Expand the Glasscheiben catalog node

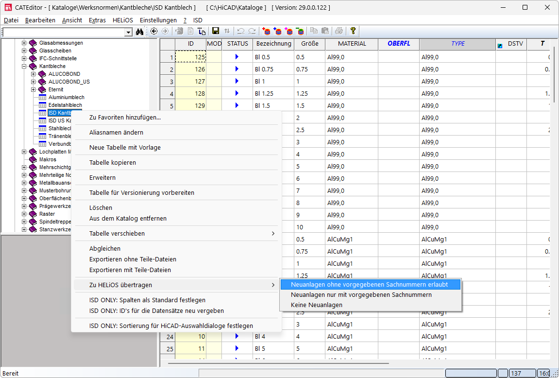24,51
